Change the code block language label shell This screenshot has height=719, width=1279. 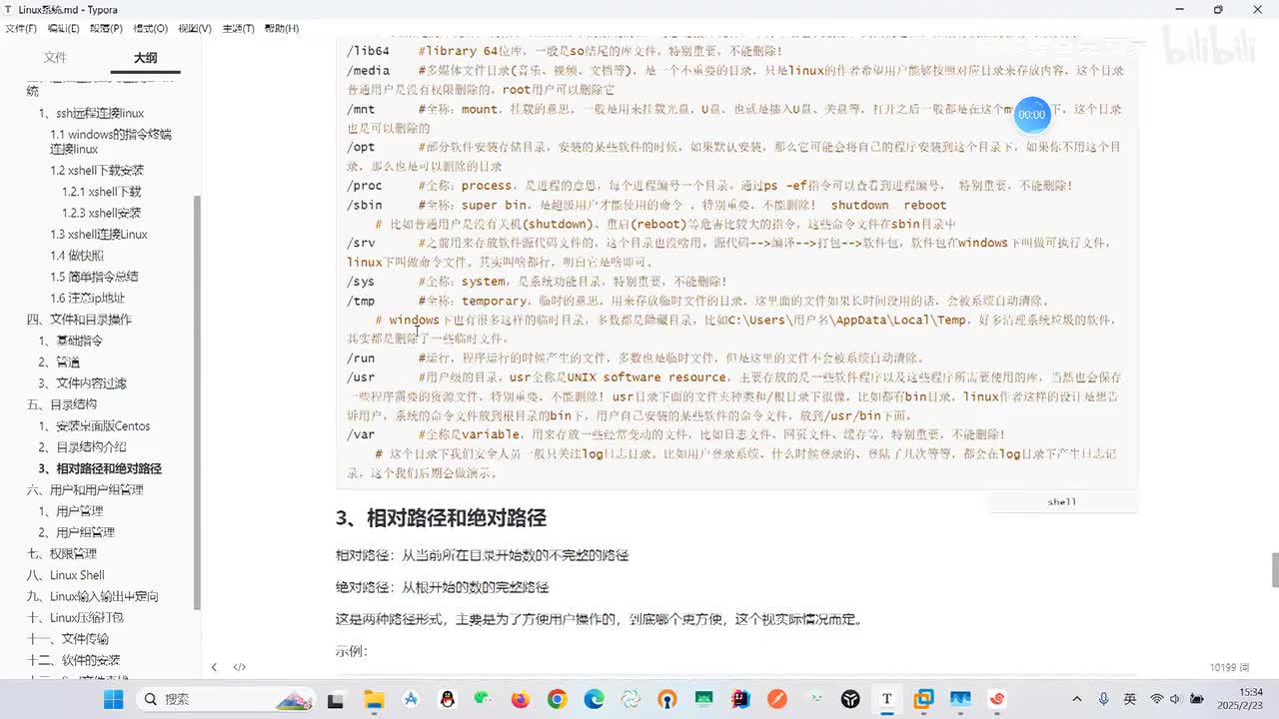[x=1062, y=501]
